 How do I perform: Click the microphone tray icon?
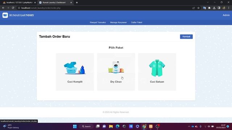pyautogui.click(x=200, y=126)
